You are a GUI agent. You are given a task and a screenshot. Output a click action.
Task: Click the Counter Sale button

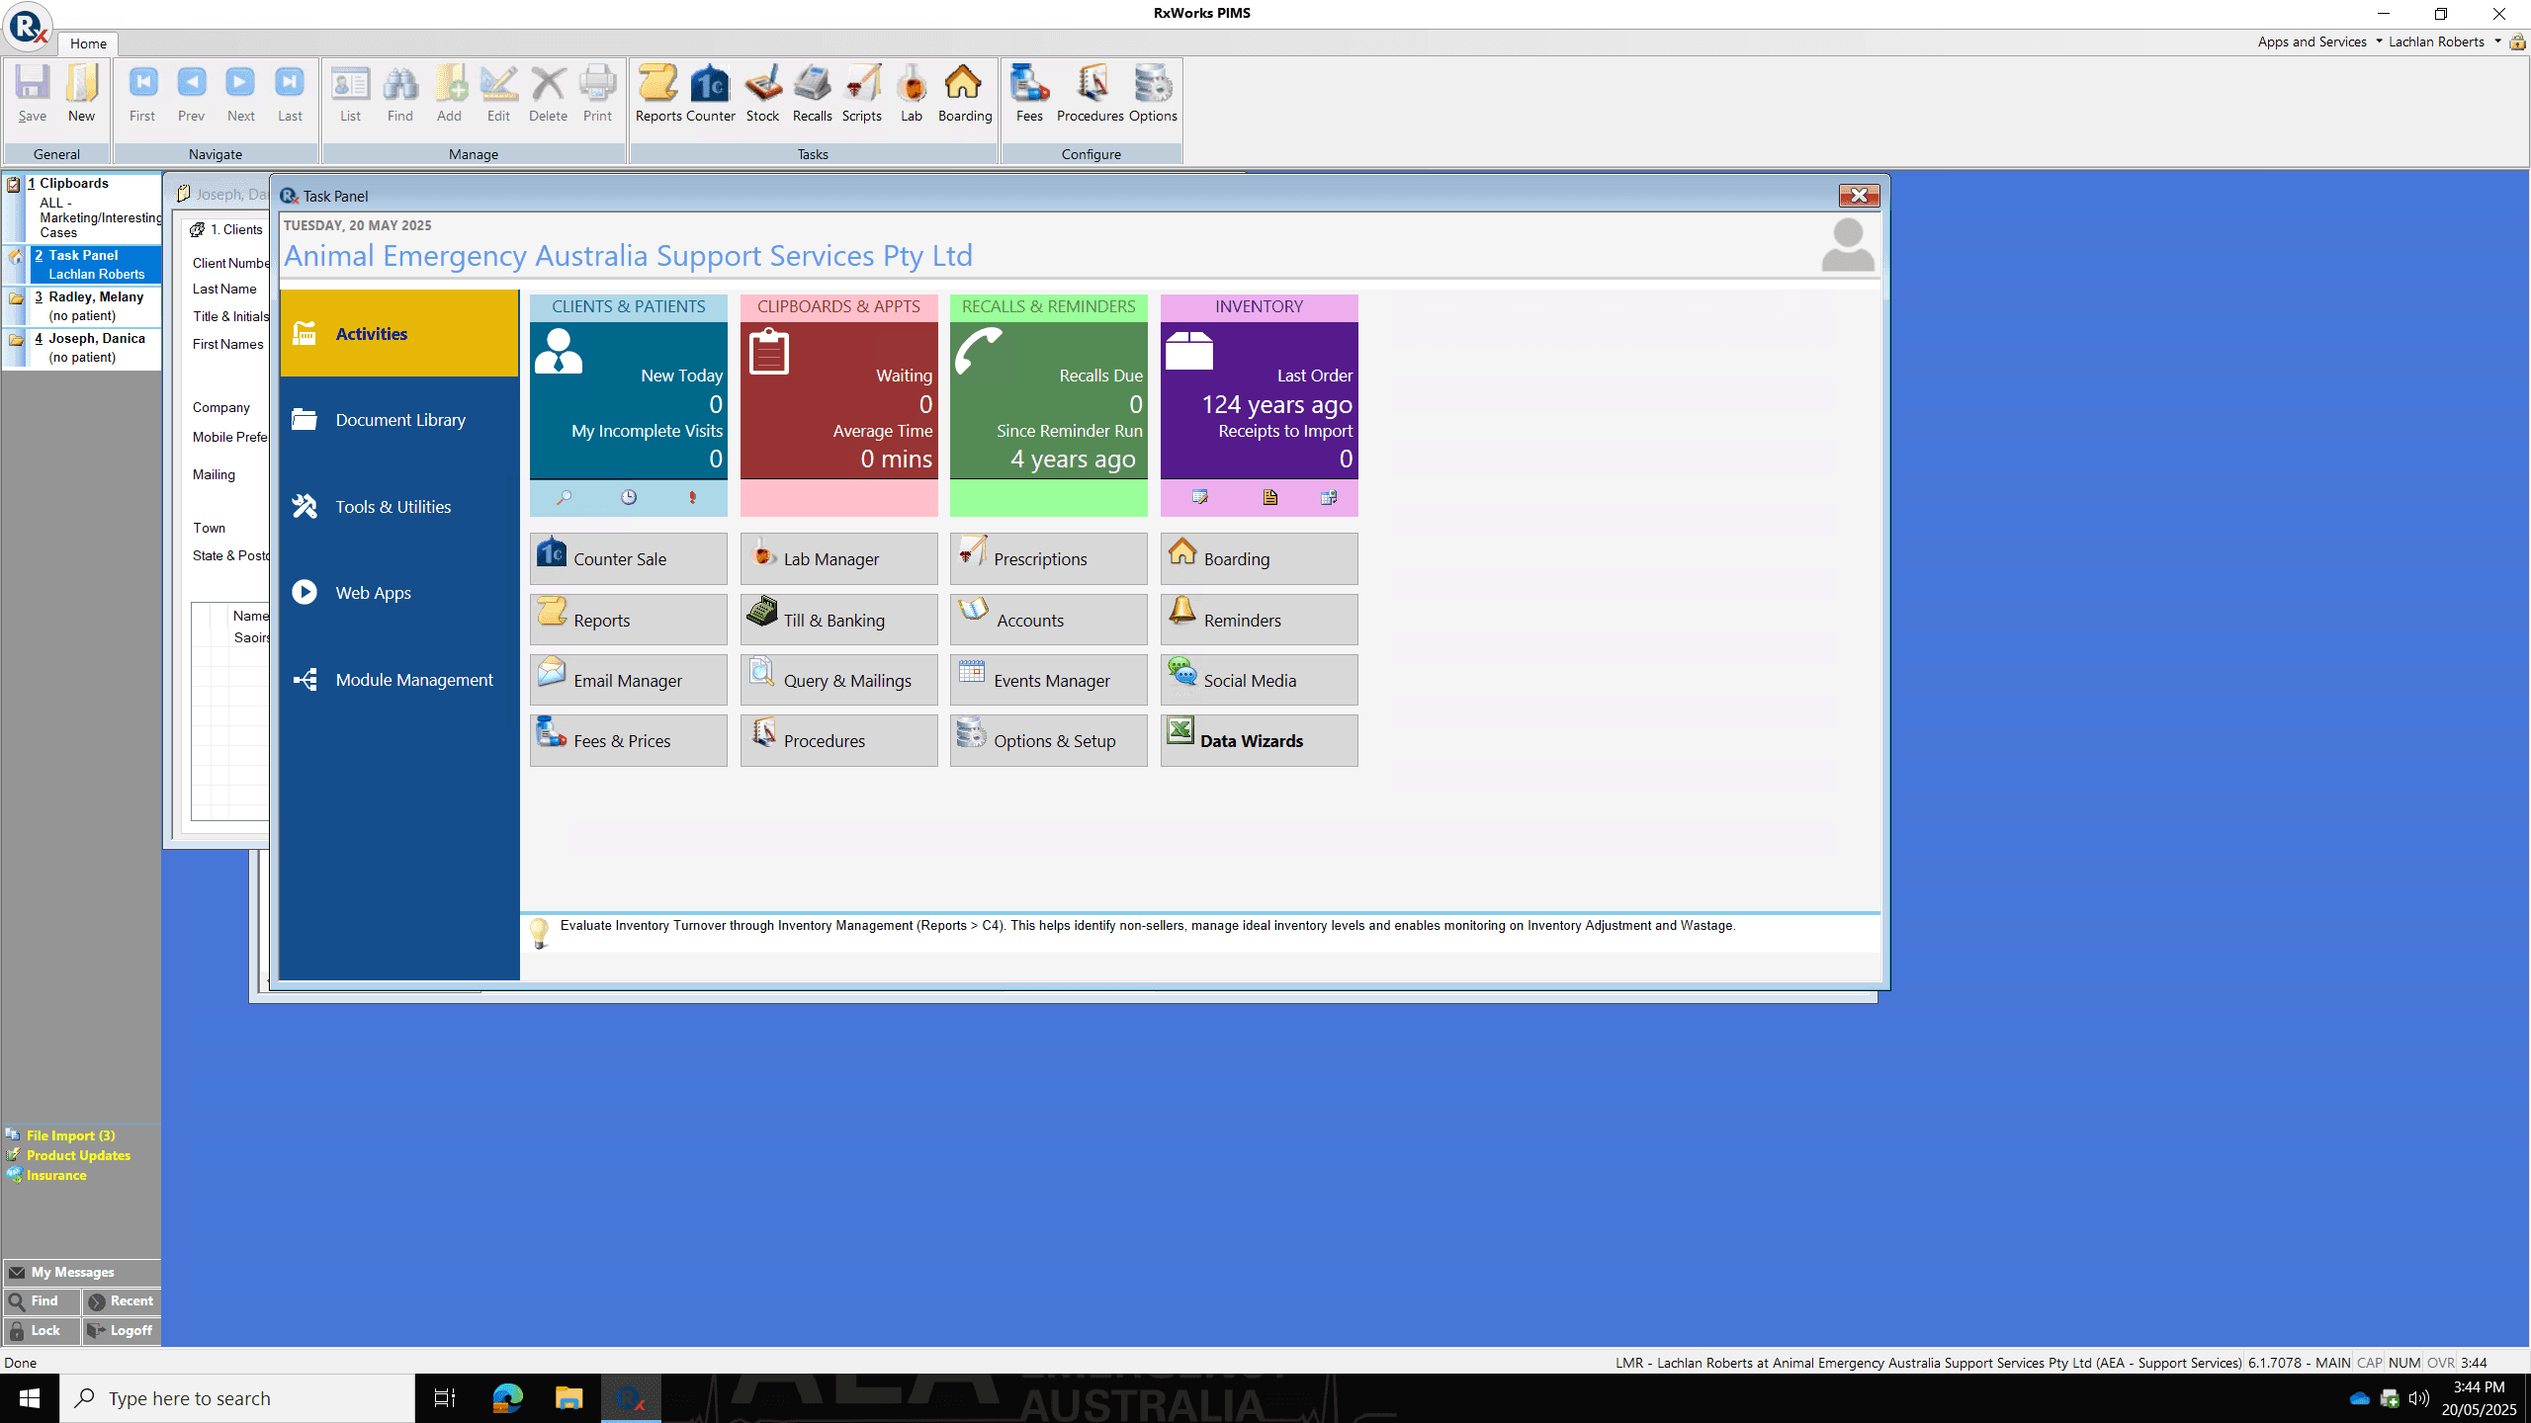(629, 558)
